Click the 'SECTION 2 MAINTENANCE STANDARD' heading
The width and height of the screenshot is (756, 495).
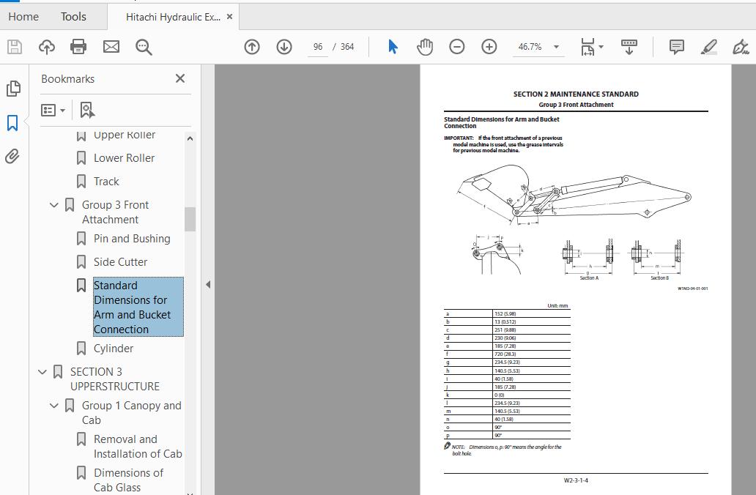576,94
